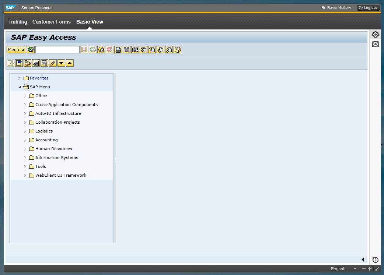Expand the Favorites folder
The height and width of the screenshot is (275, 384).
click(19, 78)
